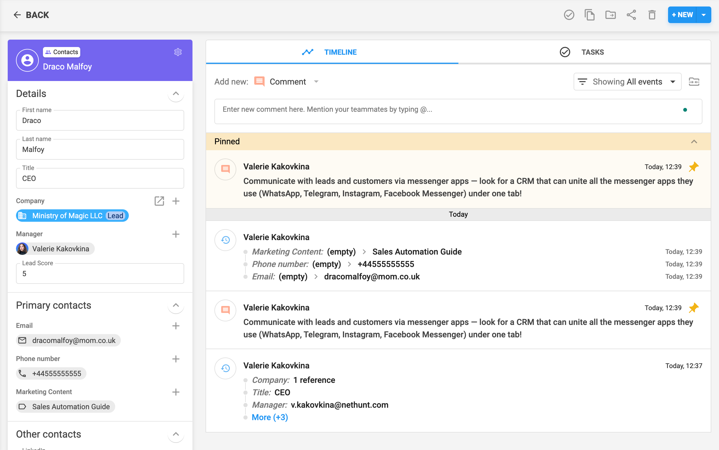Collapse the Other contacts section
The width and height of the screenshot is (719, 450).
point(176,433)
